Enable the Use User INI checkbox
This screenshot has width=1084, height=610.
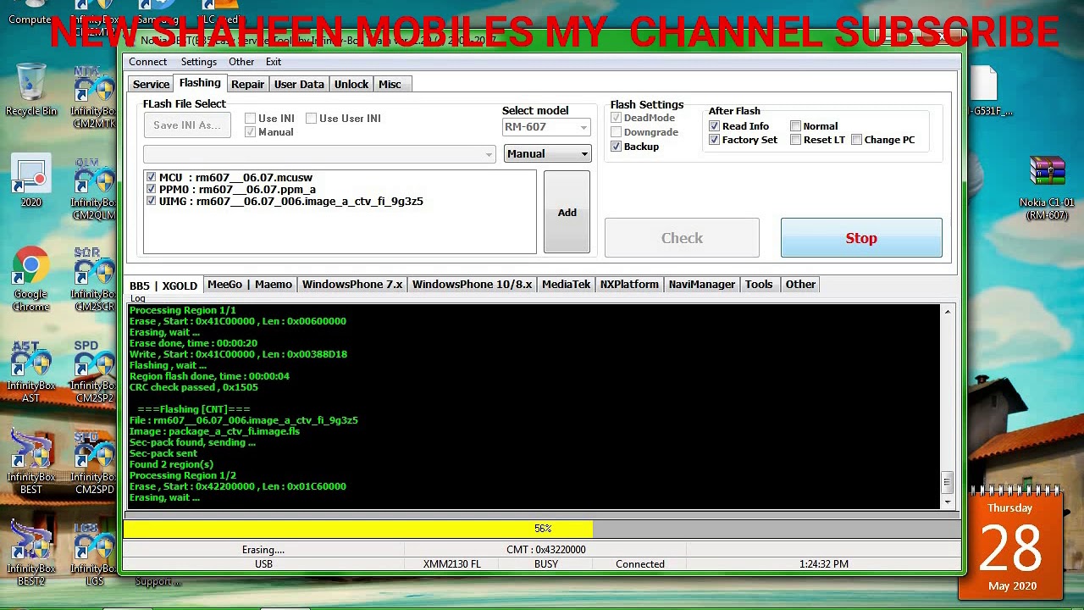311,119
